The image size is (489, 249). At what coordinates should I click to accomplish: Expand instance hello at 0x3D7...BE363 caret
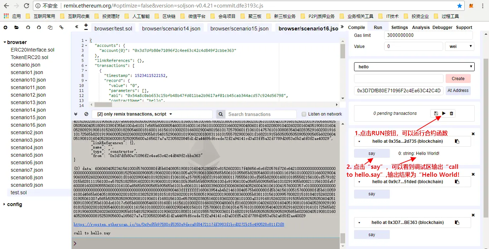pyautogui.click(x=359, y=223)
